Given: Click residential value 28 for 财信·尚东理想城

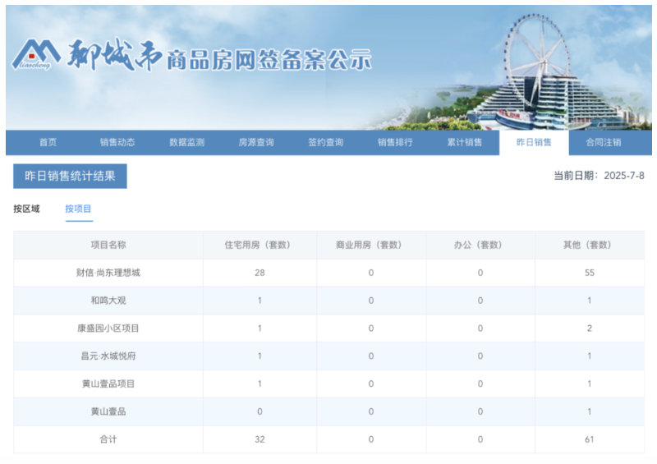Looking at the screenshot, I should pos(260,273).
